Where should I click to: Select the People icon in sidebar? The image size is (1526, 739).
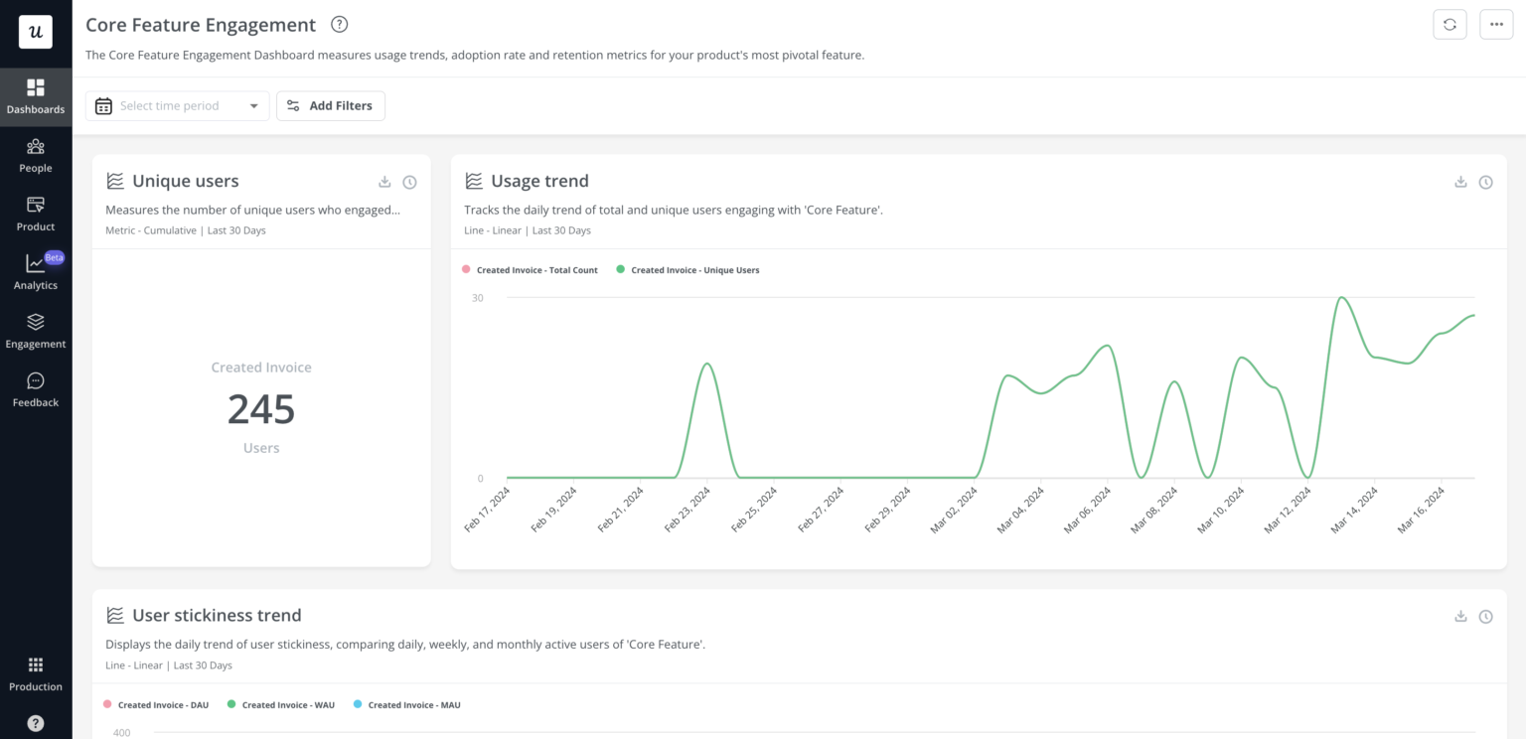click(x=36, y=155)
